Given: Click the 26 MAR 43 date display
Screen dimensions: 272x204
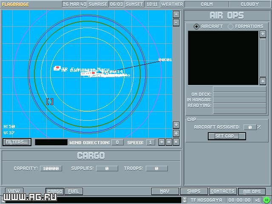Looking at the screenshot, I should pyautogui.click(x=75, y=4).
